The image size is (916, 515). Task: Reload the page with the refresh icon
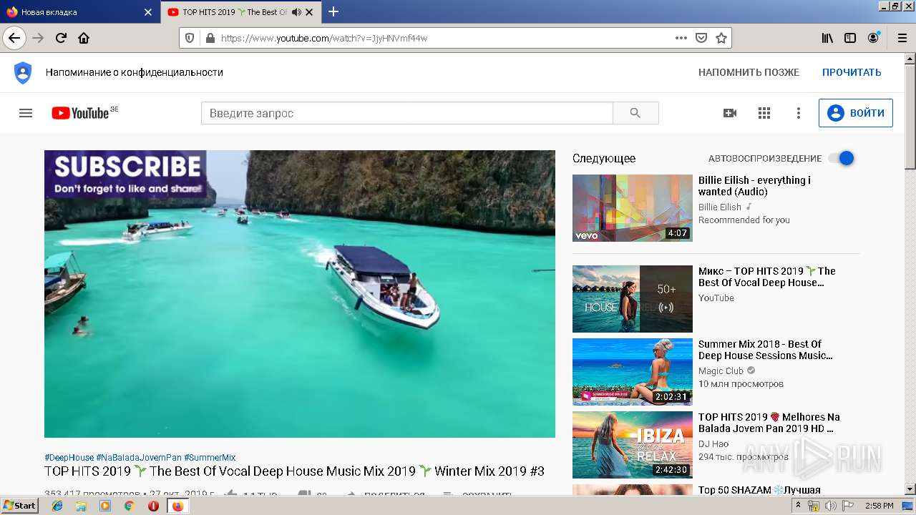(62, 38)
